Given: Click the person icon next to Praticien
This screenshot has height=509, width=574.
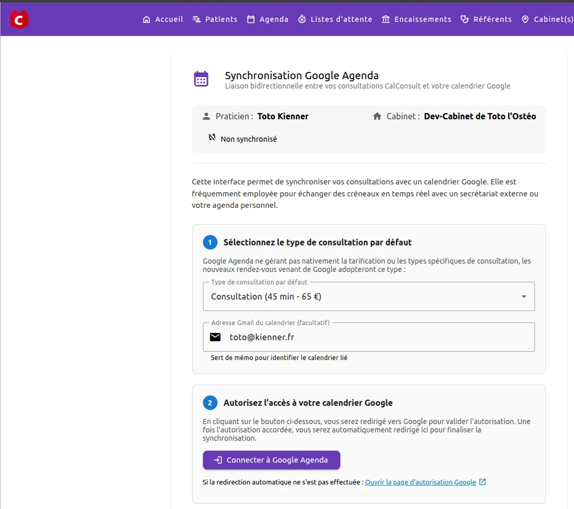Looking at the screenshot, I should 207,117.
